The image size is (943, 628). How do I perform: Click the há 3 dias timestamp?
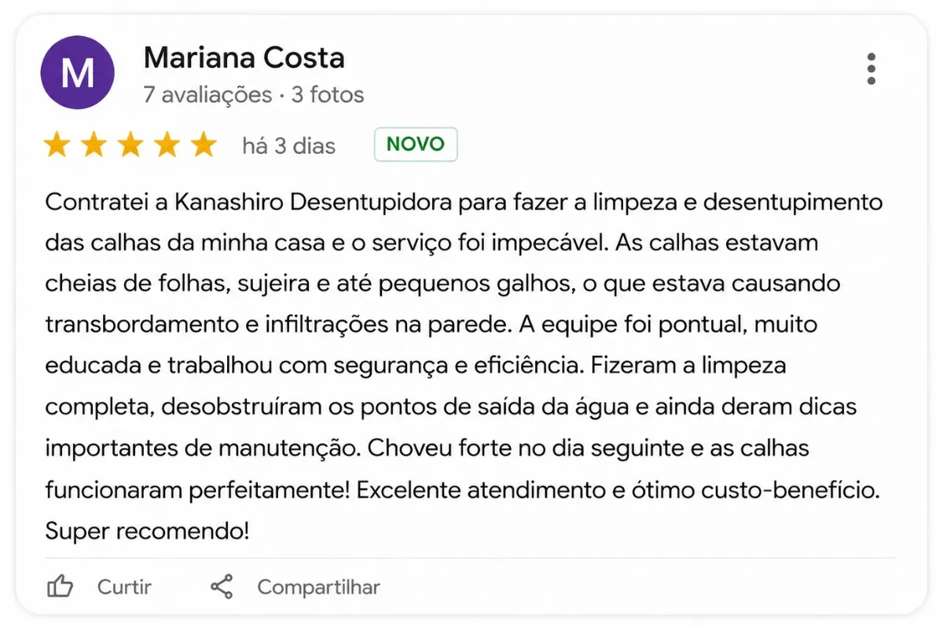[x=288, y=146]
